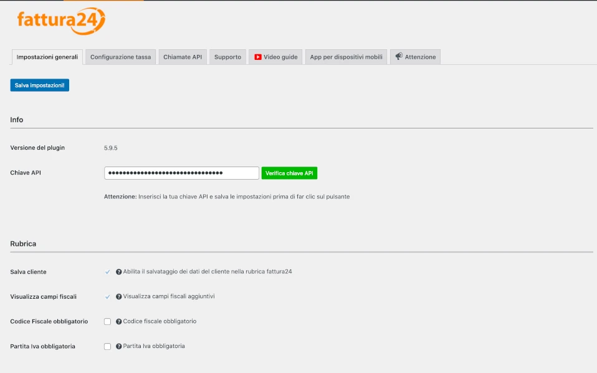
Task: Click the Salva impostazioni! button
Action: coord(40,85)
